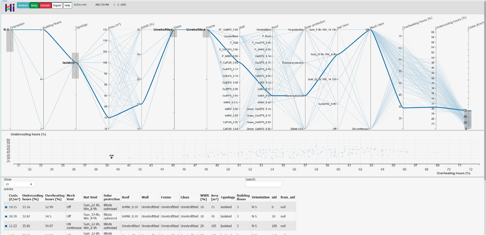Click the Costs (€/m²) axis label in parallel plot
The image size is (486, 235).
(x=476, y=25)
